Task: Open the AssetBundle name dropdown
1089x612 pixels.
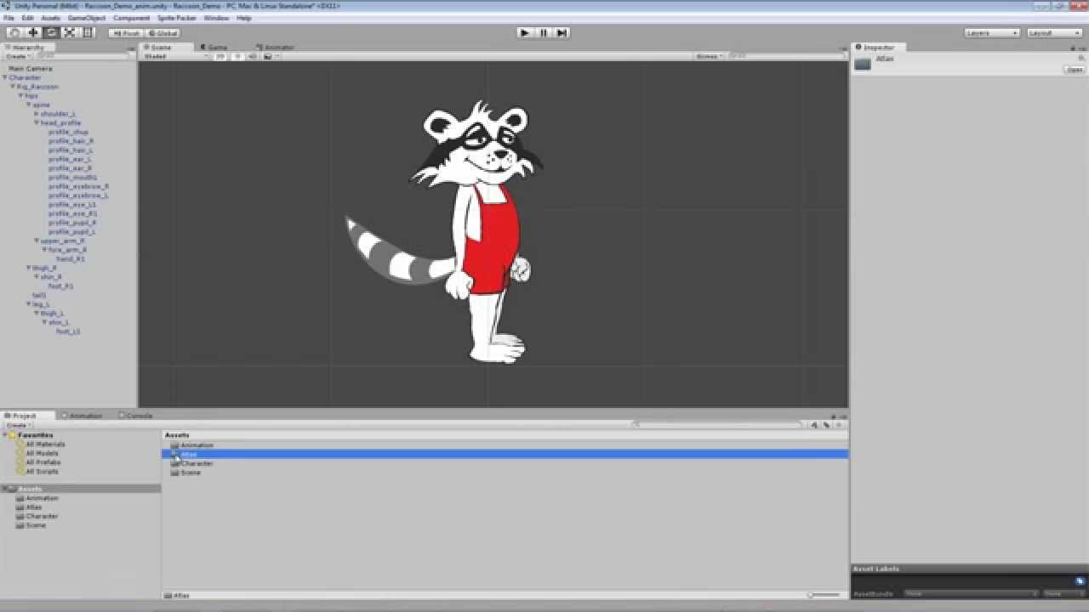Action: (x=972, y=593)
